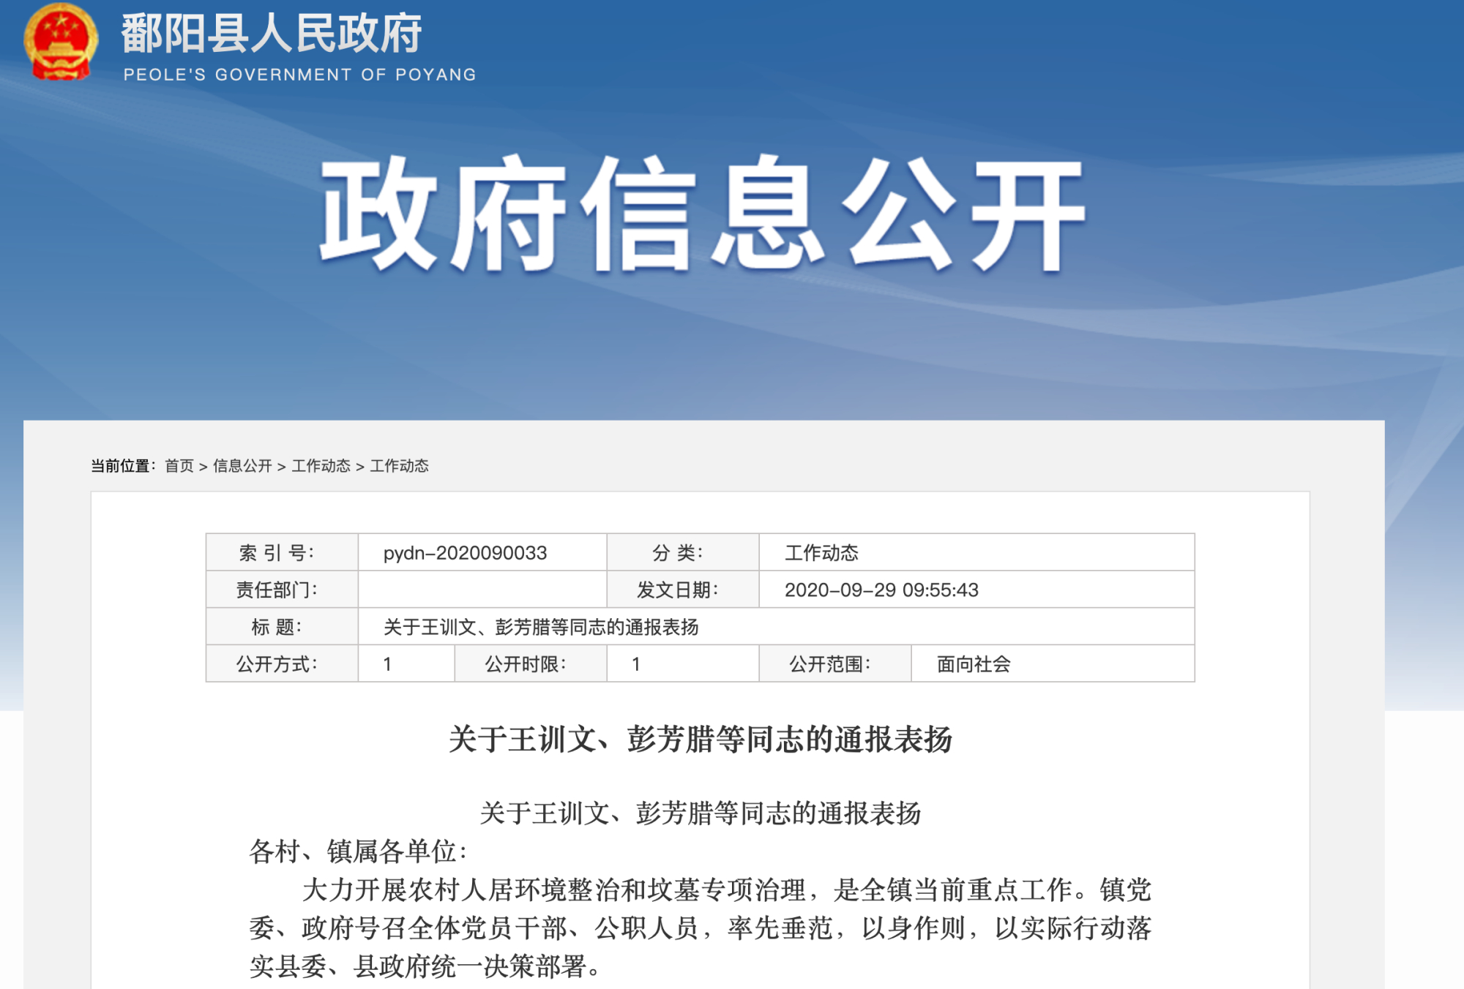Click the 公开范围 label cell

tap(834, 664)
